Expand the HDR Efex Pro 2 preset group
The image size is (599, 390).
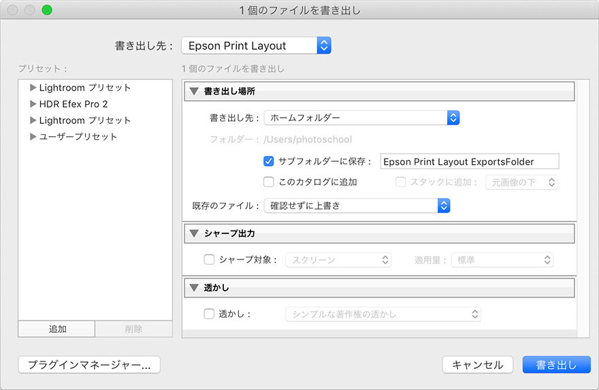click(x=33, y=104)
